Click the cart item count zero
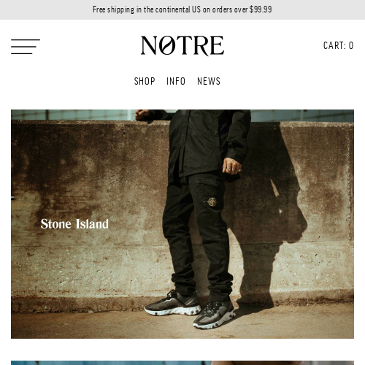Image resolution: width=365 pixels, height=365 pixels. 351,45
